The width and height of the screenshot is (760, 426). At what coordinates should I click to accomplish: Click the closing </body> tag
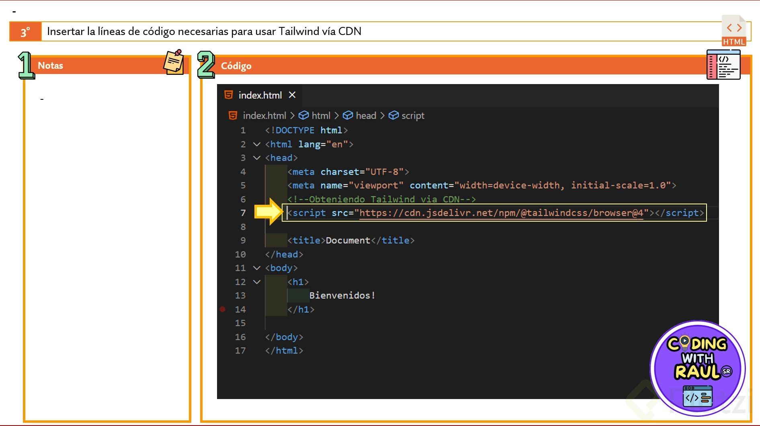(284, 337)
